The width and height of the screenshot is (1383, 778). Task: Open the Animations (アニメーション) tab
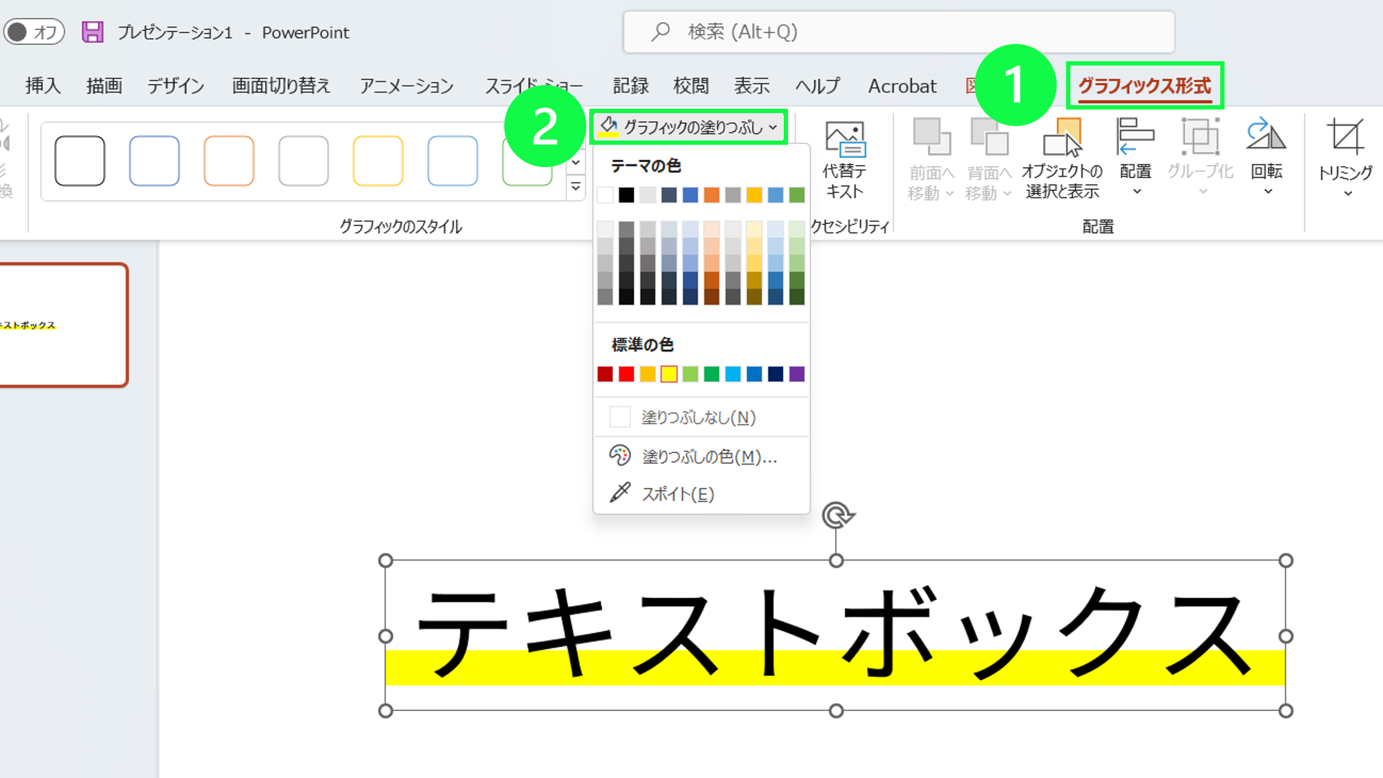[406, 86]
